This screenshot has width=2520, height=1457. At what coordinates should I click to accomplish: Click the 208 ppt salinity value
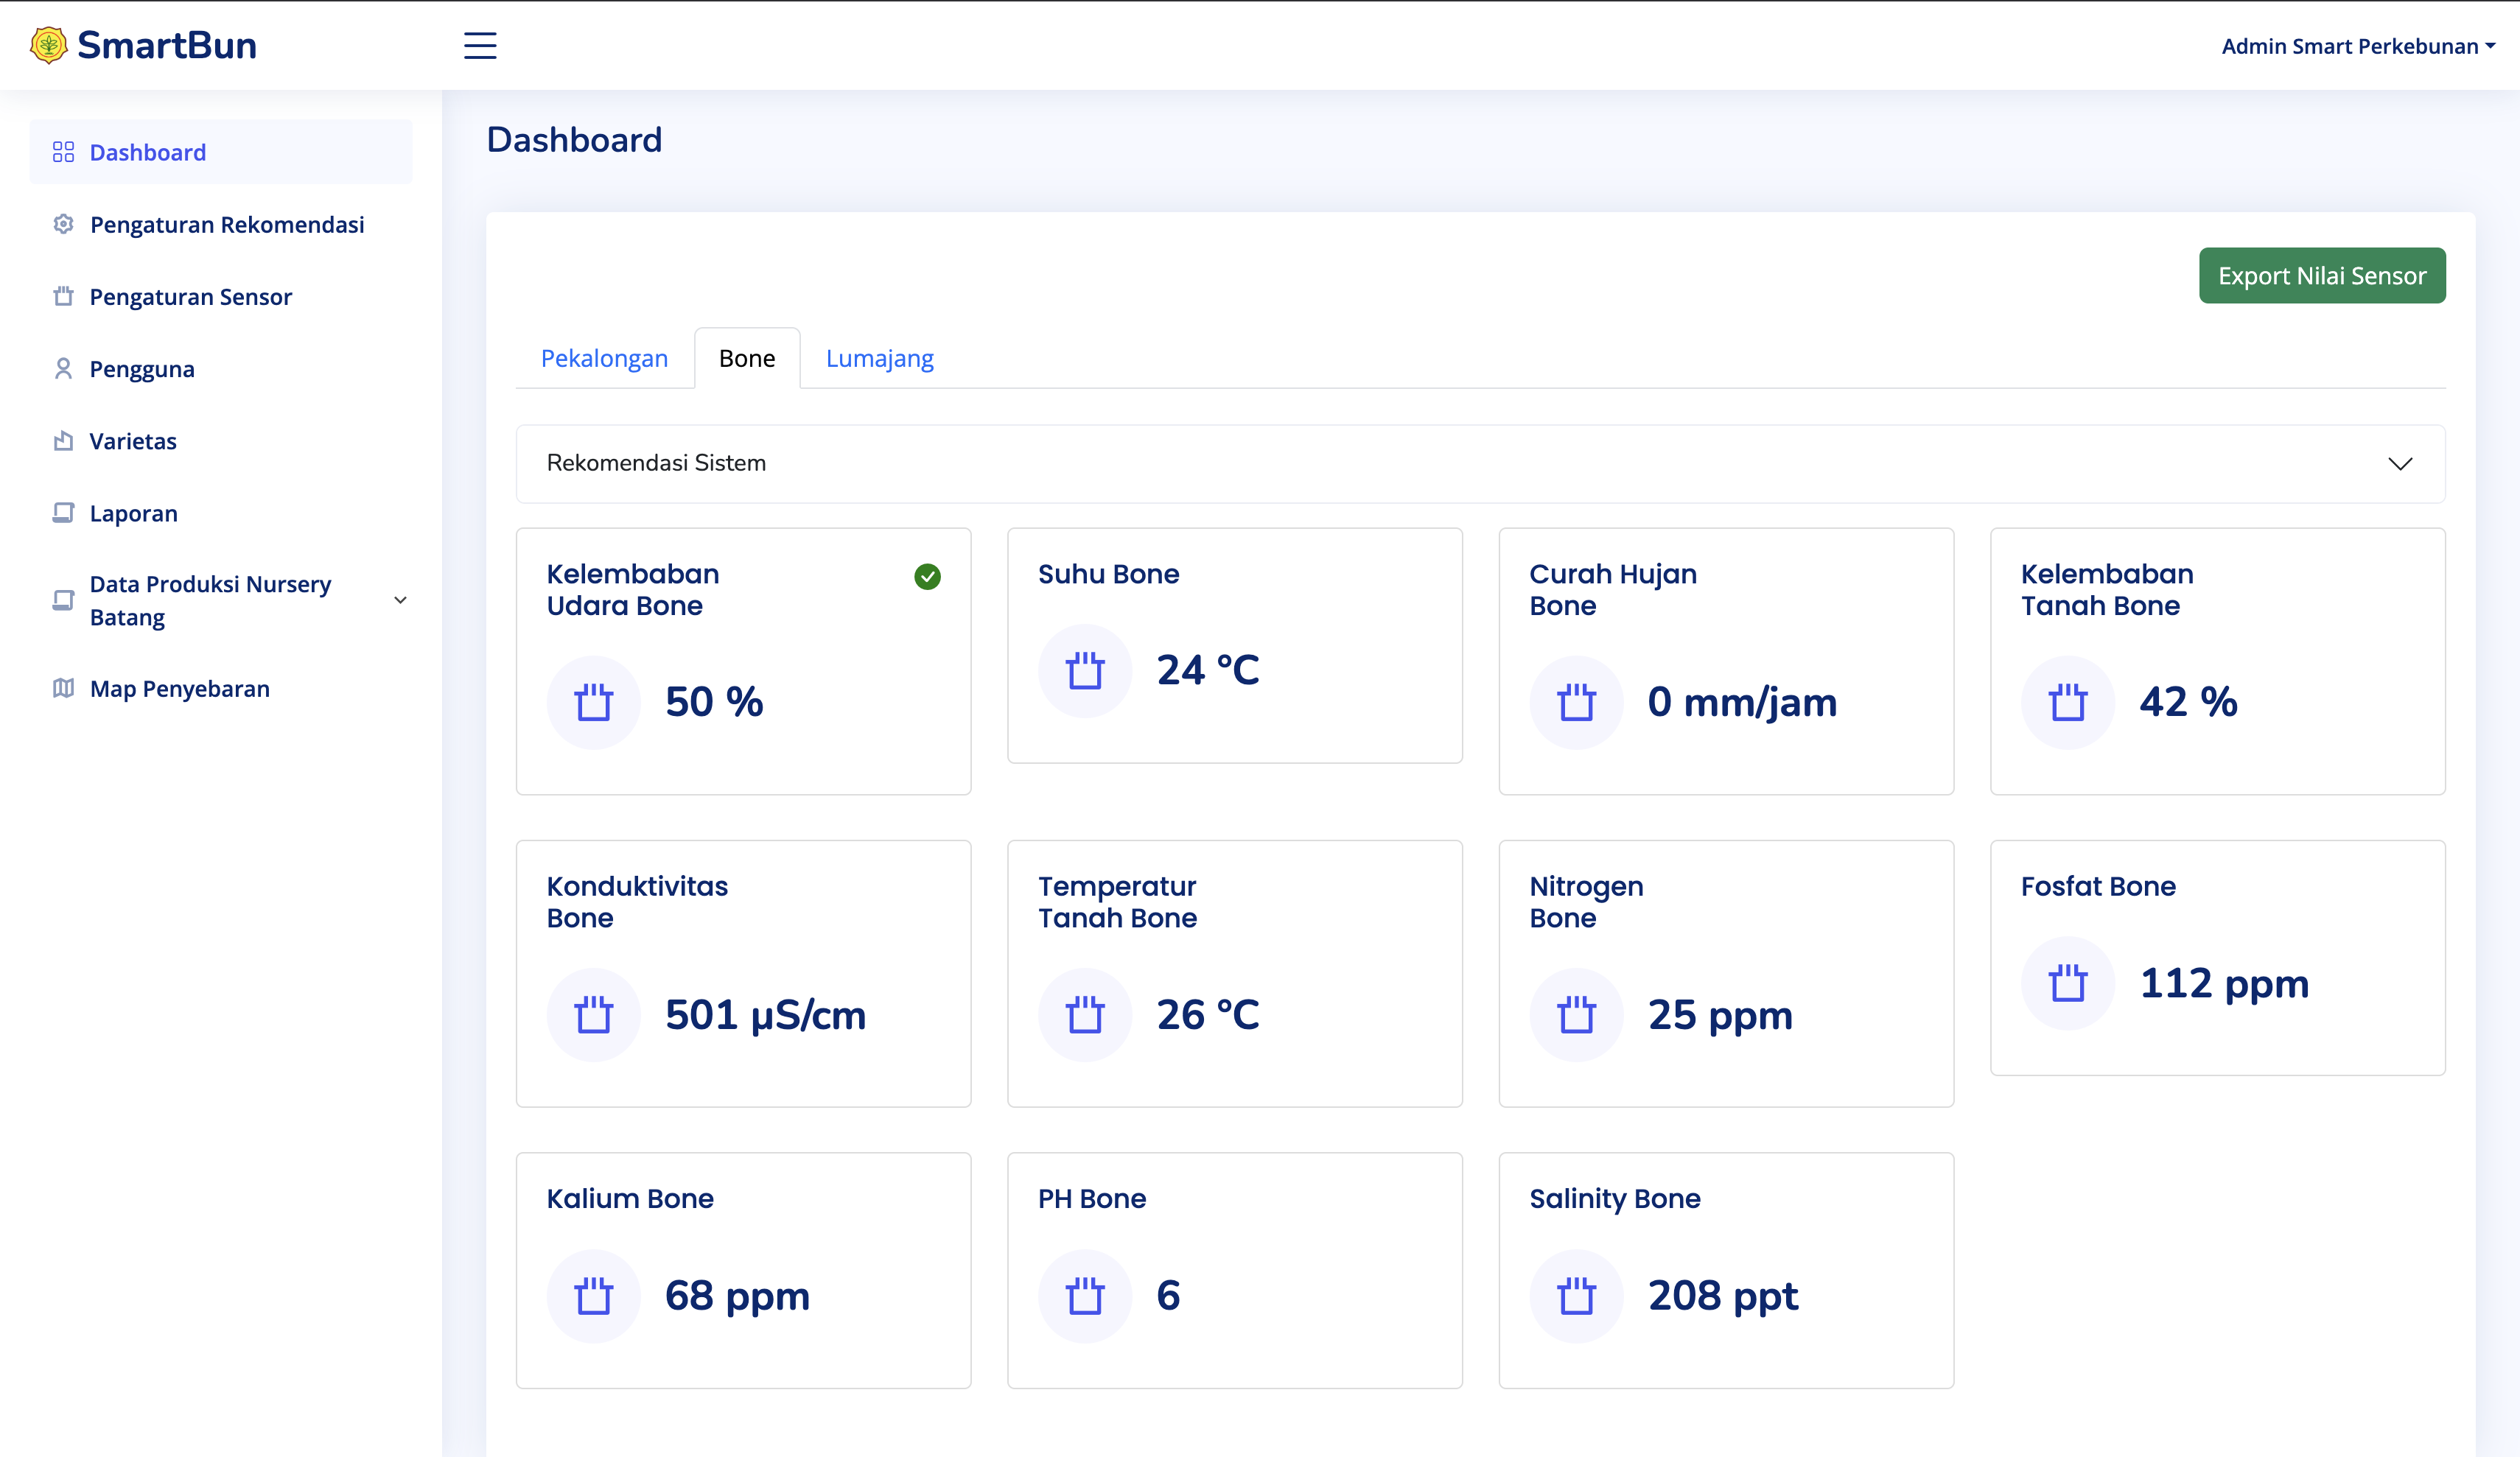[x=1723, y=1296]
